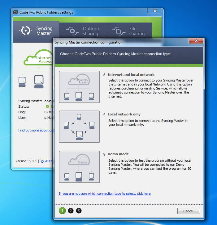Click the Status: label text
This screenshot has height=225, width=217.
click(24, 106)
